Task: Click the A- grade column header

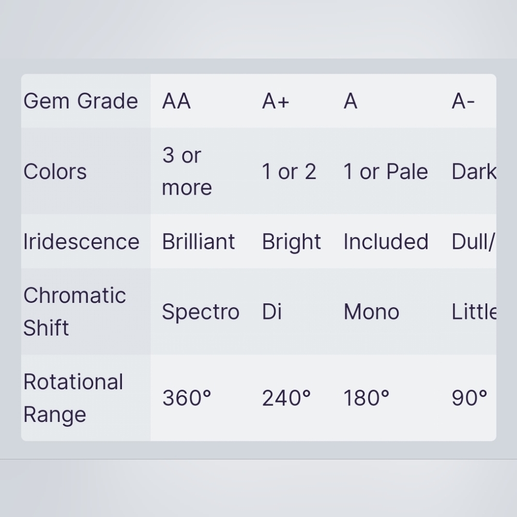Action: tap(463, 101)
